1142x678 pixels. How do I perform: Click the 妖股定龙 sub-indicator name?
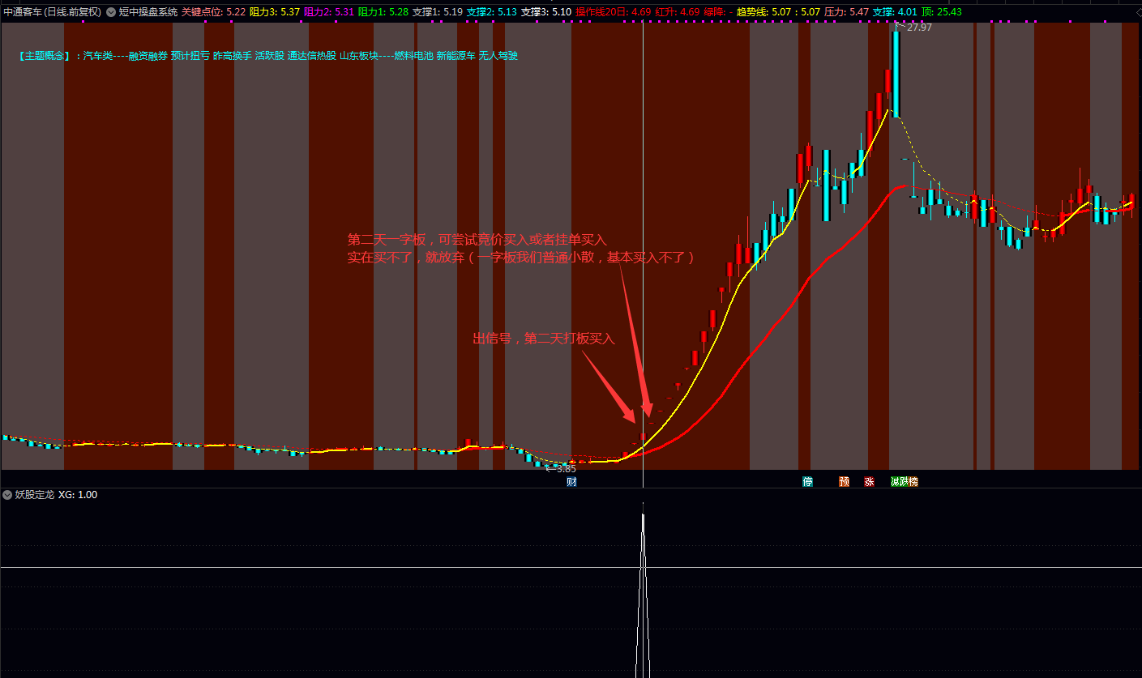click(35, 494)
